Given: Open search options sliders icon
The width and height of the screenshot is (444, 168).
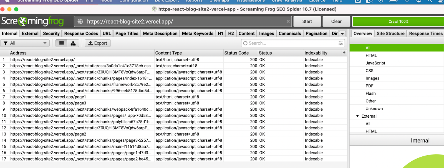Looking at the screenshot, I should coord(341,43).
